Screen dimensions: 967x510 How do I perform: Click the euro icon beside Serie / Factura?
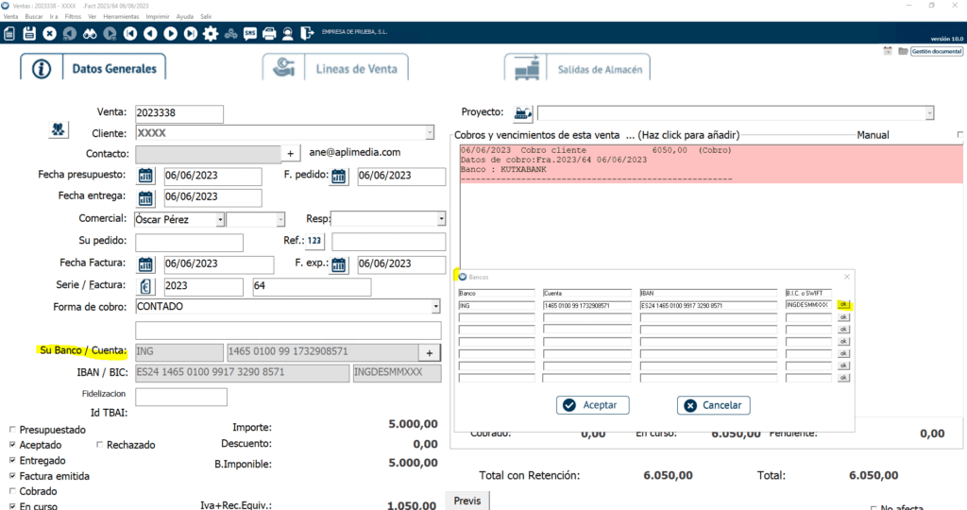tap(145, 286)
